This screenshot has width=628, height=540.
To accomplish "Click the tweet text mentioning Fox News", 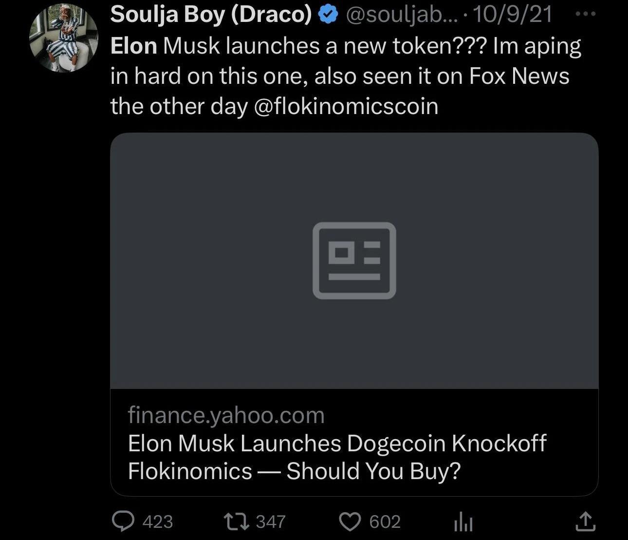I will coord(519,77).
